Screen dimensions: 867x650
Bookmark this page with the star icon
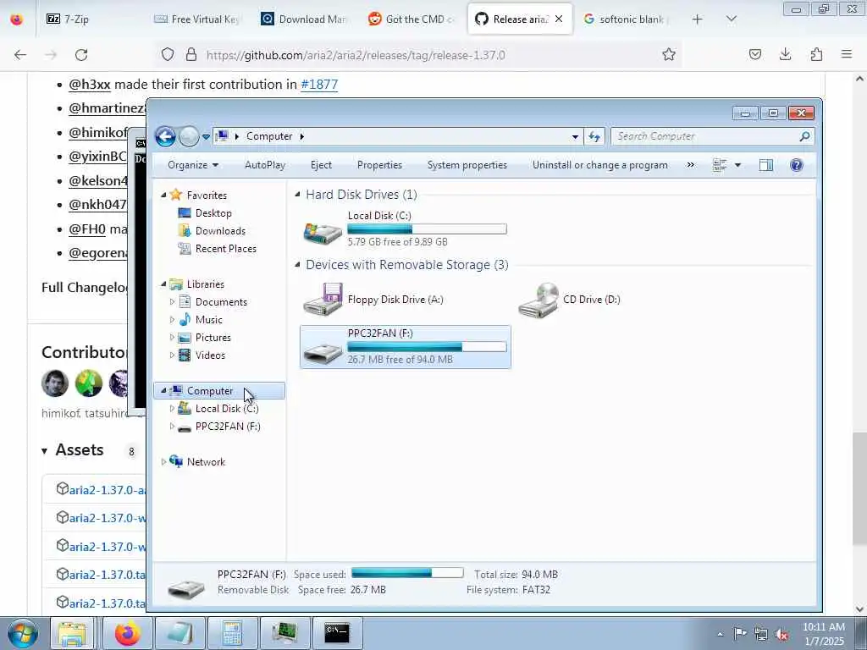tap(669, 54)
